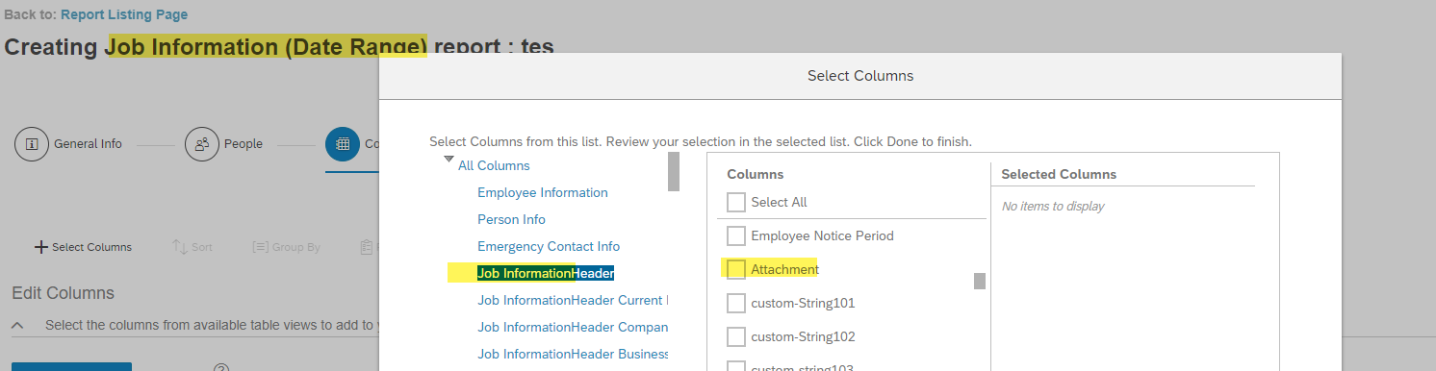The width and height of the screenshot is (1436, 371).
Task: Click the plus icon for Select Columns
Action: [40, 247]
